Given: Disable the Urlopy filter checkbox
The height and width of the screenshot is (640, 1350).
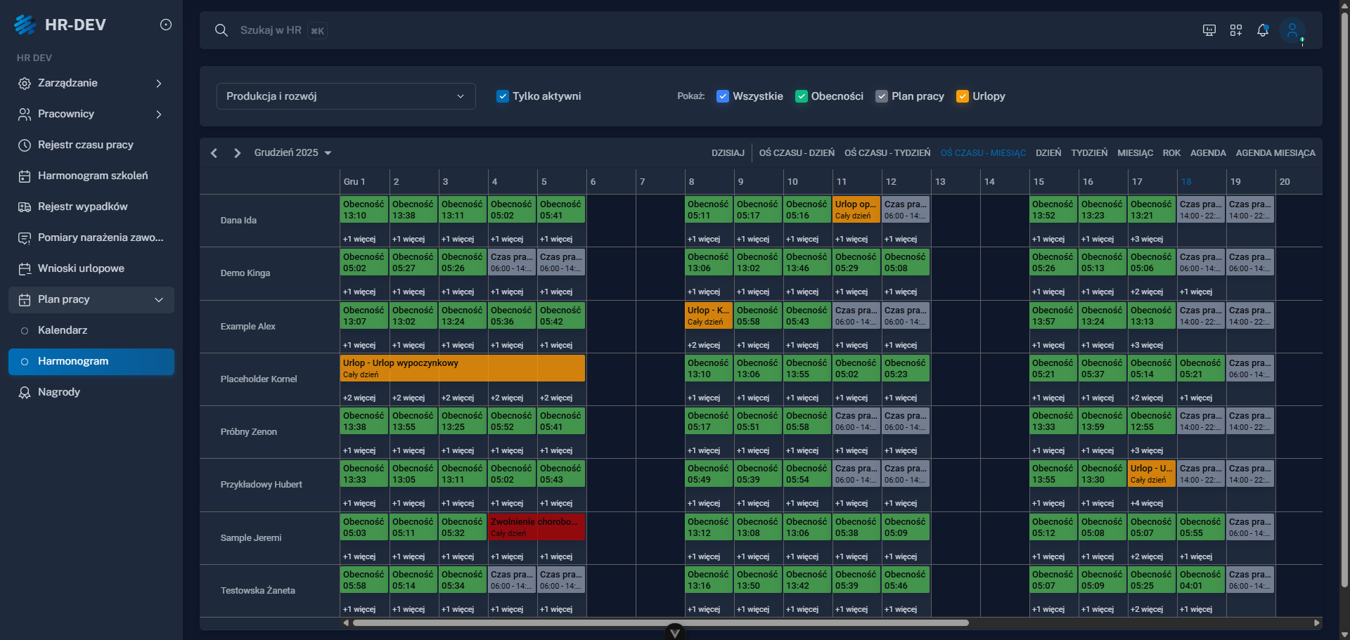Looking at the screenshot, I should point(962,96).
